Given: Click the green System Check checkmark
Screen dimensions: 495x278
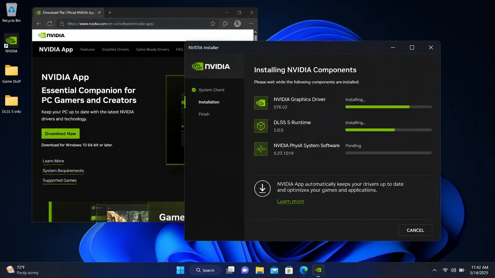Looking at the screenshot, I should (x=194, y=90).
